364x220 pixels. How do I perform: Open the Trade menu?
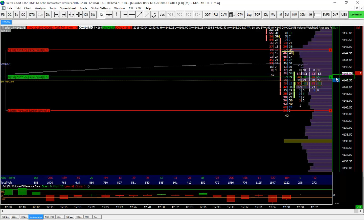point(83,8)
